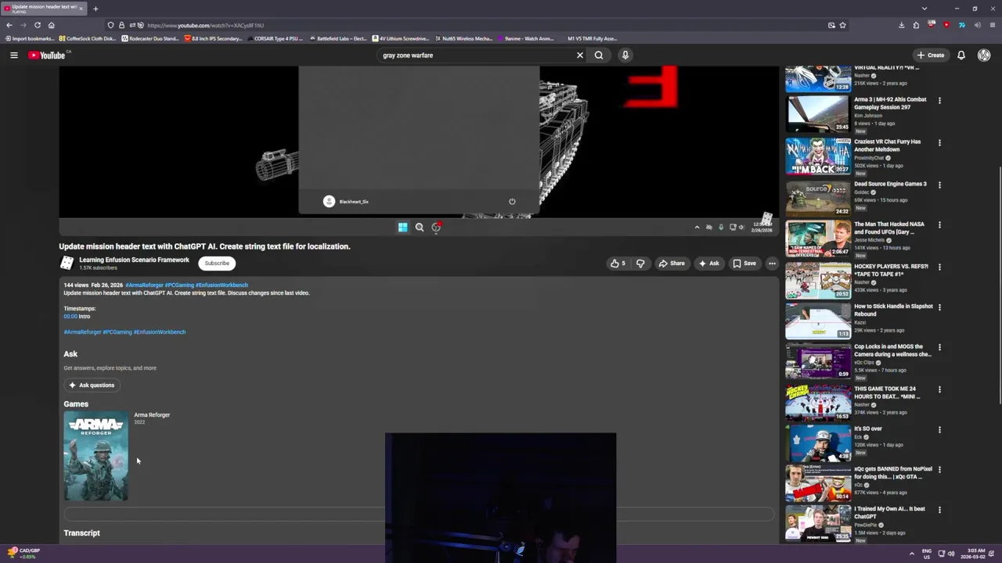Screen dimensions: 1002x563
Task: Run search with the magnifier button
Action: pyautogui.click(x=599, y=55)
